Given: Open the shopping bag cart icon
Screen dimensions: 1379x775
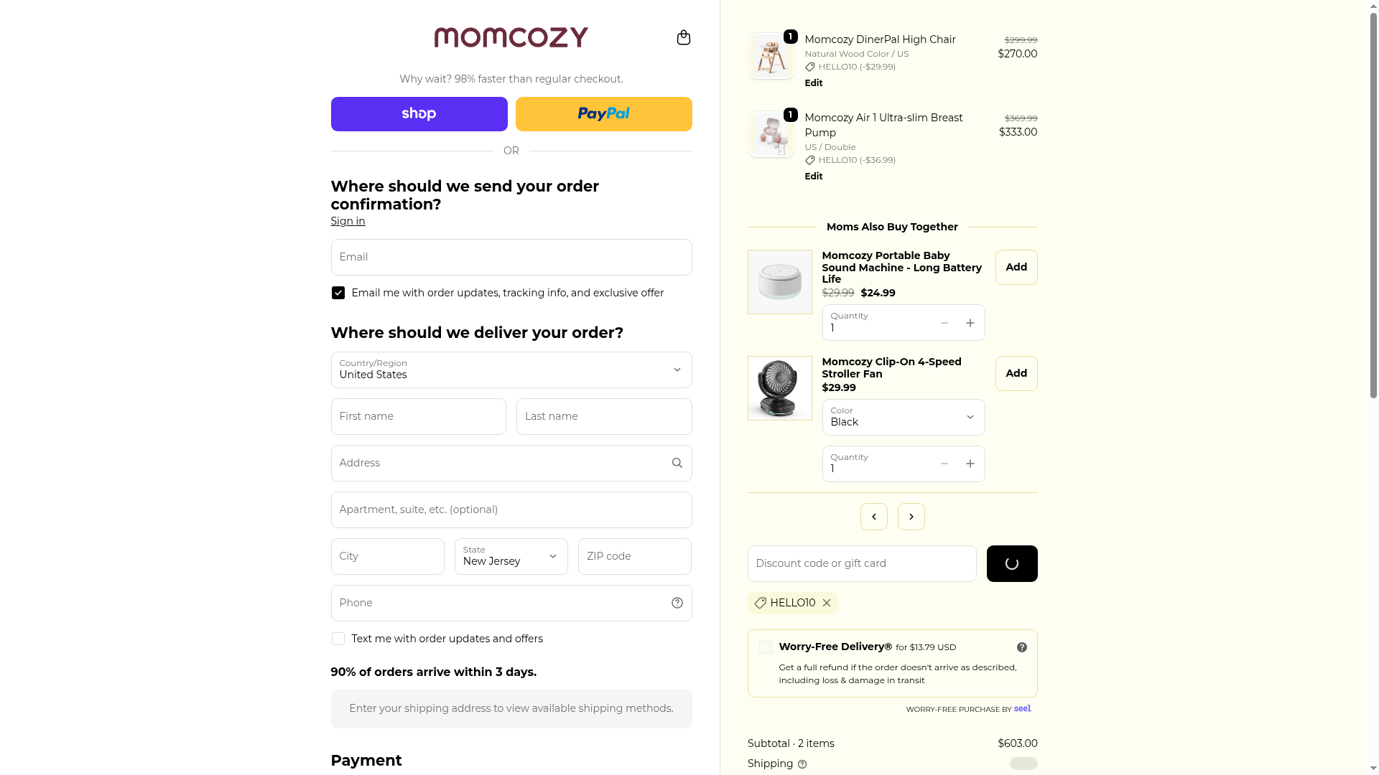Looking at the screenshot, I should [683, 37].
